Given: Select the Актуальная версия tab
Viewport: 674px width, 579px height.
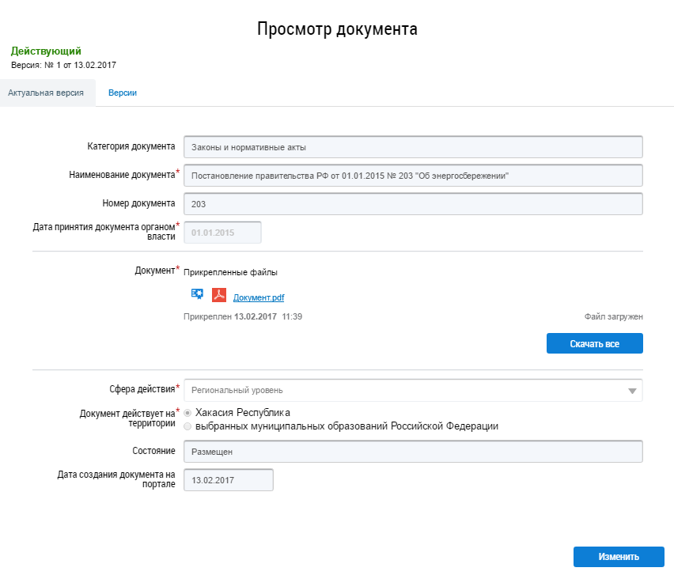Looking at the screenshot, I should 46,93.
